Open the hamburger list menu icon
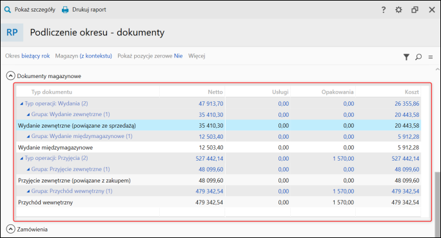This screenshot has width=441, height=238. (x=431, y=57)
